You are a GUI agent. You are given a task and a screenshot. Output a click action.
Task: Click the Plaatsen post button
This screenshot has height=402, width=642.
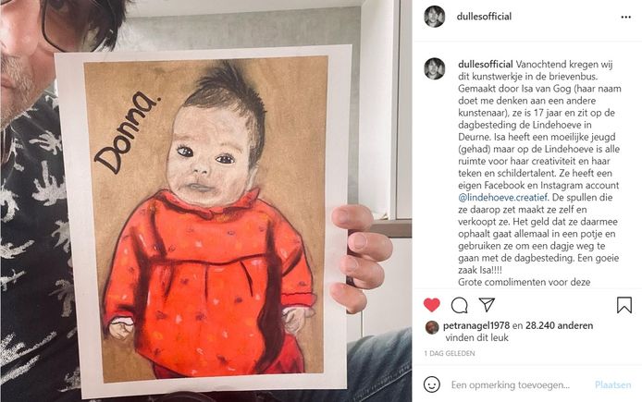click(x=613, y=384)
